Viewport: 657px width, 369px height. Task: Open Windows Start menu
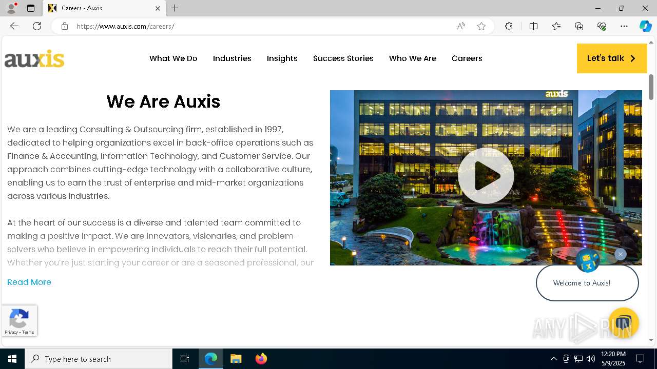[12, 359]
